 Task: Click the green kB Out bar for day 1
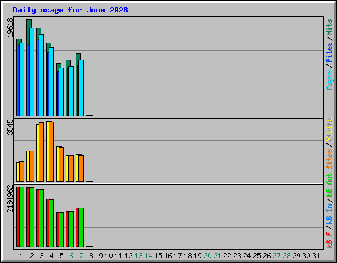tap(22, 217)
